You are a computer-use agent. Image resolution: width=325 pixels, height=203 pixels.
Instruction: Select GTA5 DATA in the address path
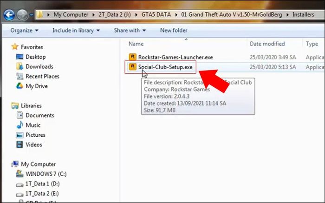coord(156,15)
